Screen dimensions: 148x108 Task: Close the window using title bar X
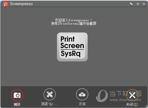[144, 4]
